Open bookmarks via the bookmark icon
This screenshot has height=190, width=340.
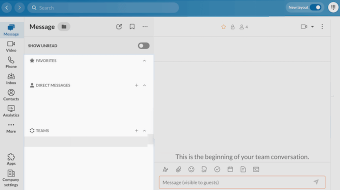tap(132, 26)
